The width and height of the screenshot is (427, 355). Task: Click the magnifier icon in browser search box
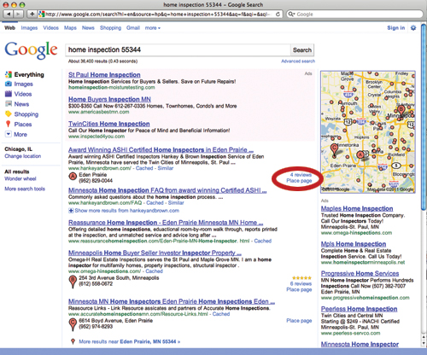(291, 14)
